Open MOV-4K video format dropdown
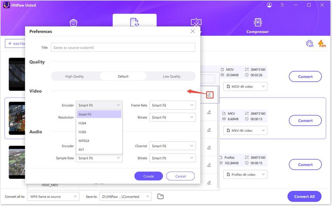 pyautogui.click(x=245, y=86)
